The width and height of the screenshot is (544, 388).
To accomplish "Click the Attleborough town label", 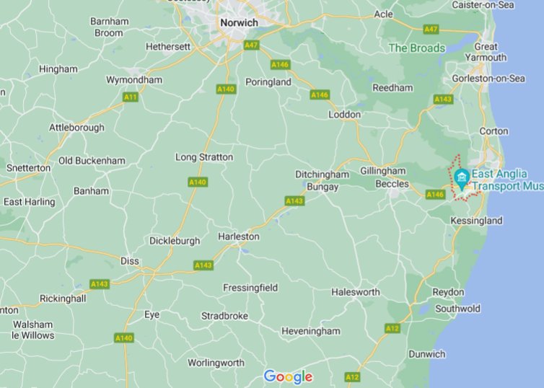I will pos(76,128).
